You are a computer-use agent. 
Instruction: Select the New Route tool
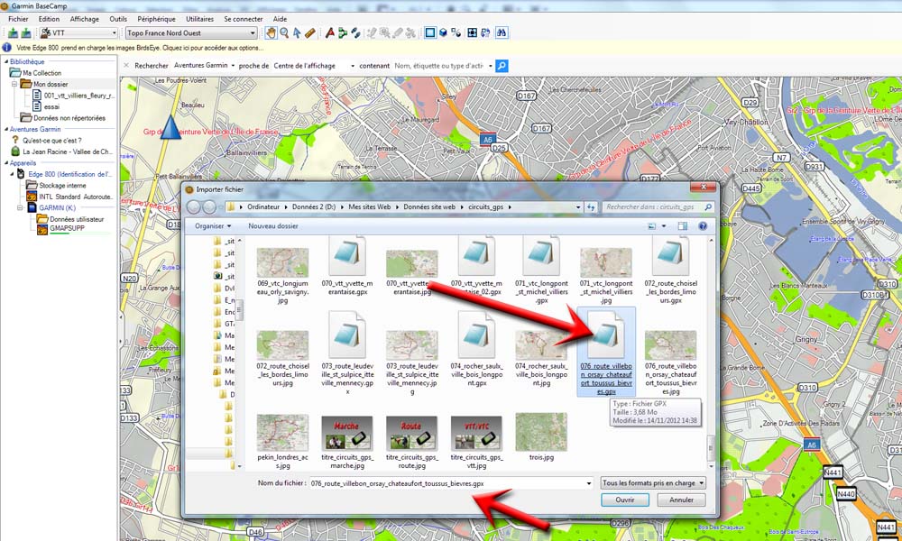(343, 32)
